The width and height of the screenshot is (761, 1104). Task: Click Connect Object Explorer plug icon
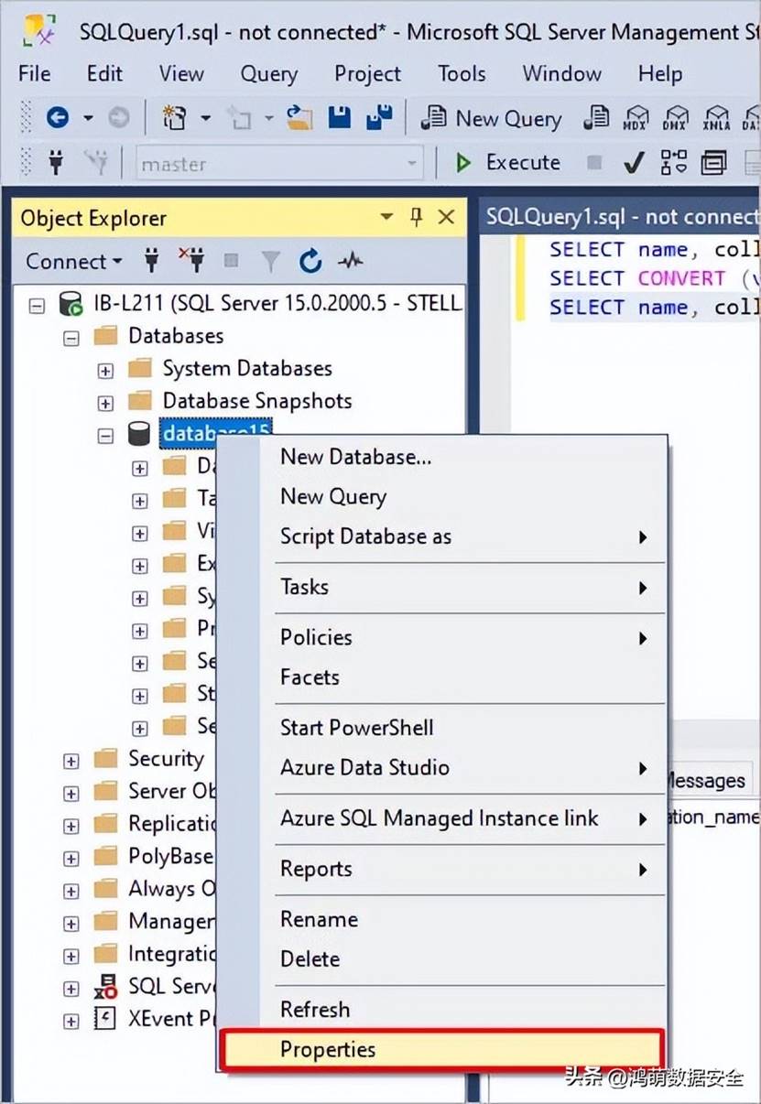pos(152,262)
